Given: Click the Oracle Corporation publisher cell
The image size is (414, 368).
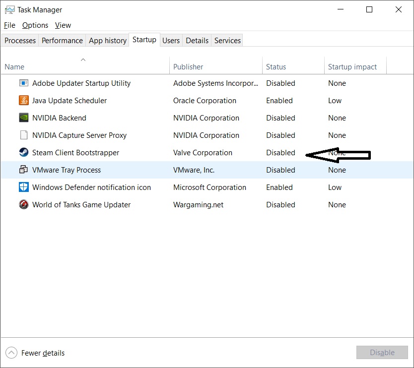Looking at the screenshot, I should tap(205, 101).
